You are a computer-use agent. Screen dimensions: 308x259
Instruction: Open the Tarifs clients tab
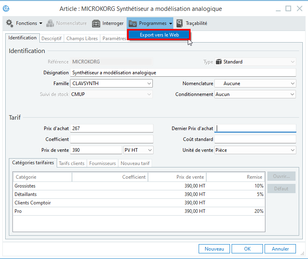(72, 163)
